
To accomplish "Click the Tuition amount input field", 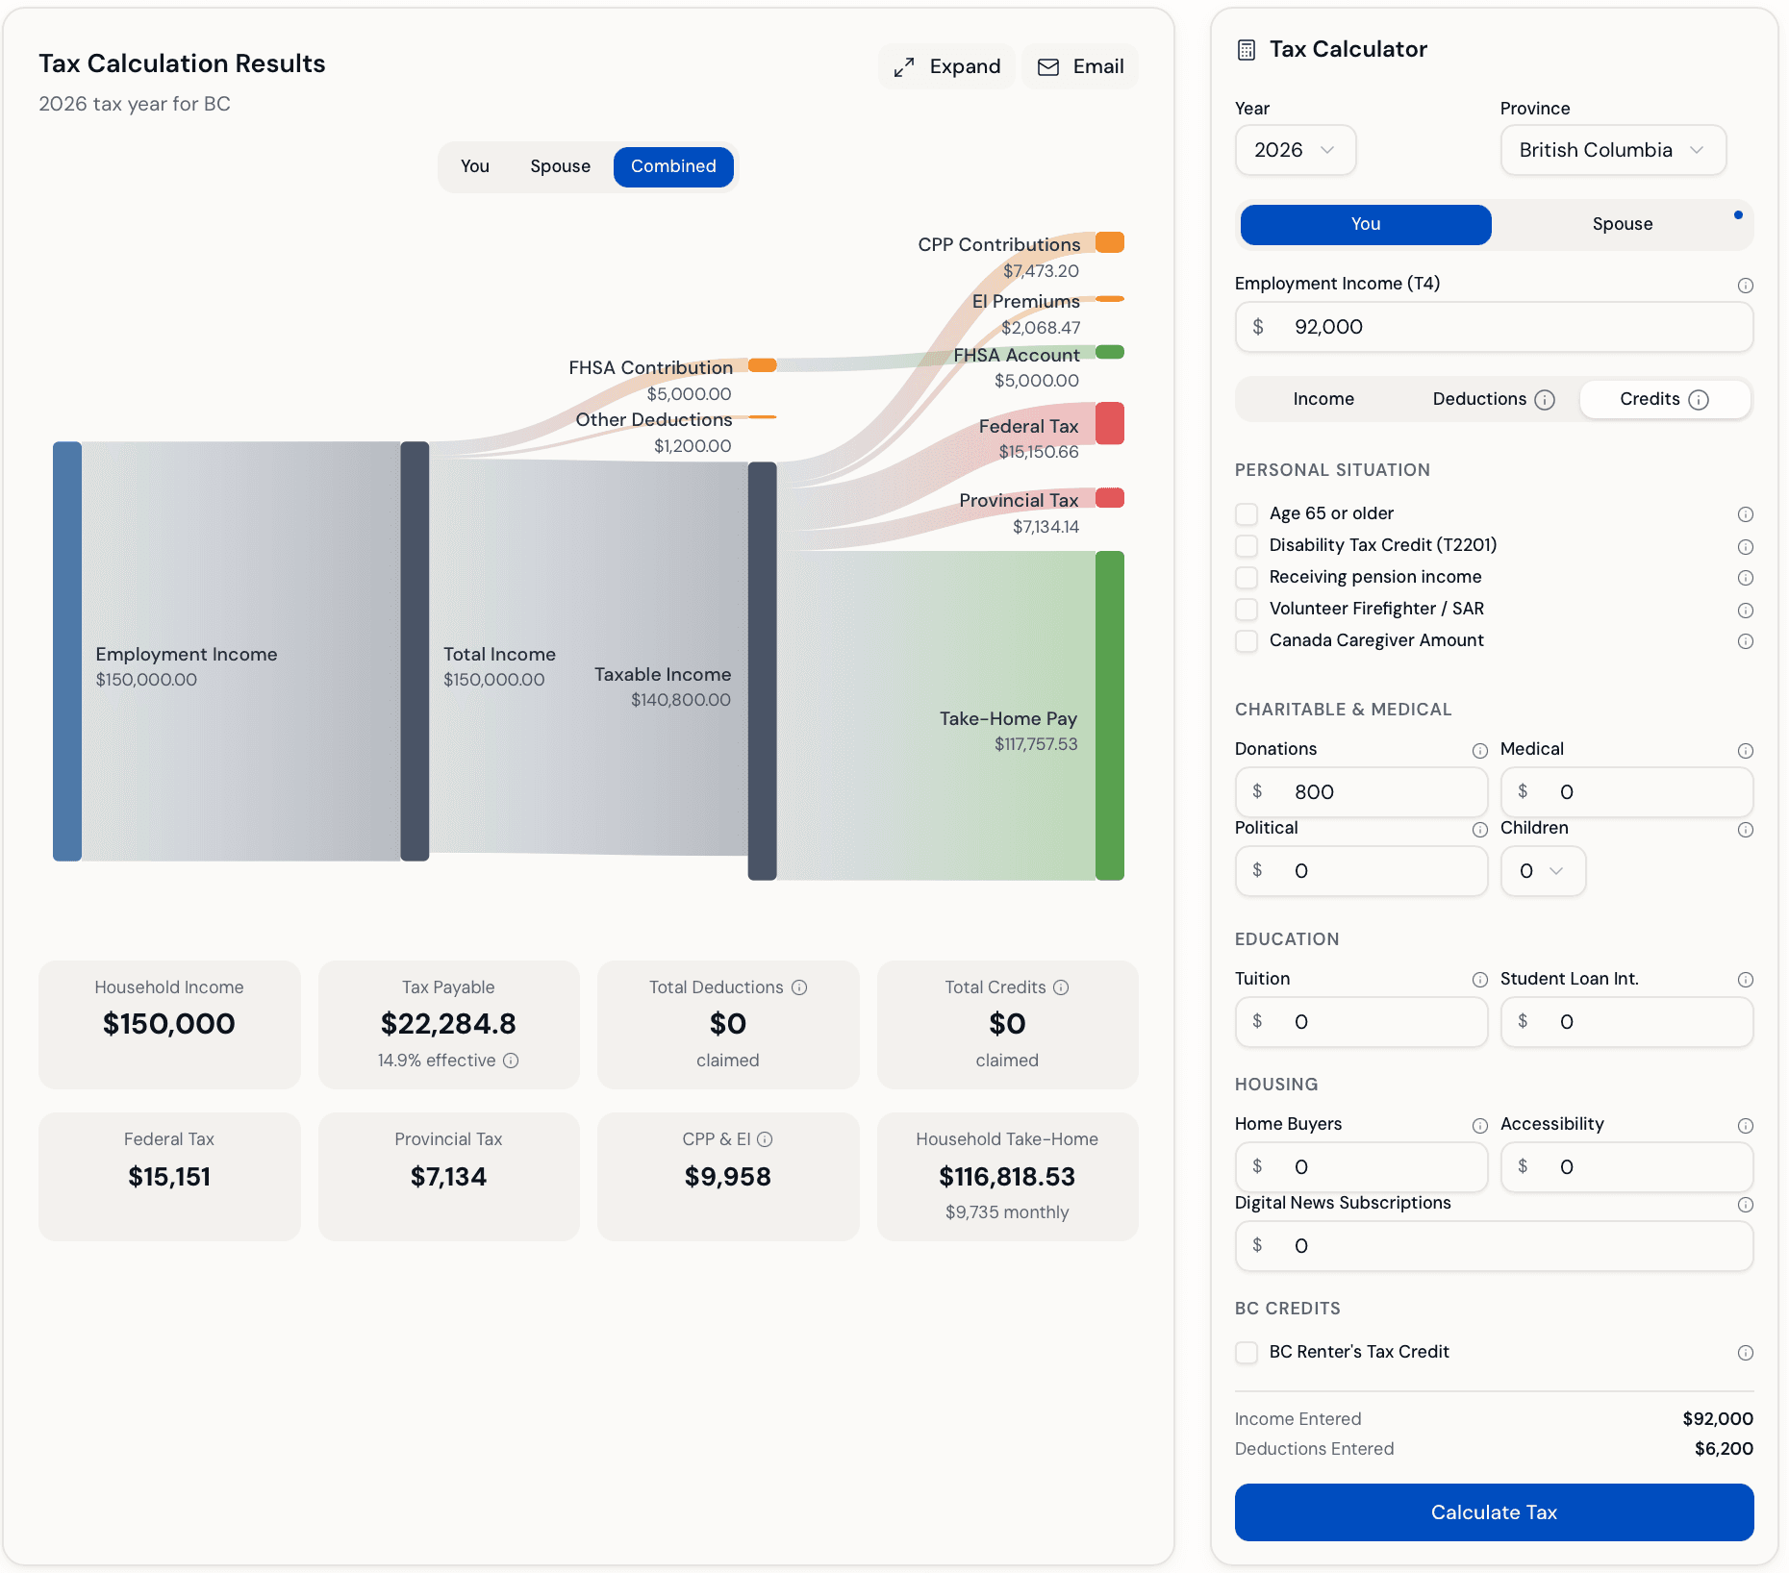I will pos(1361,1022).
